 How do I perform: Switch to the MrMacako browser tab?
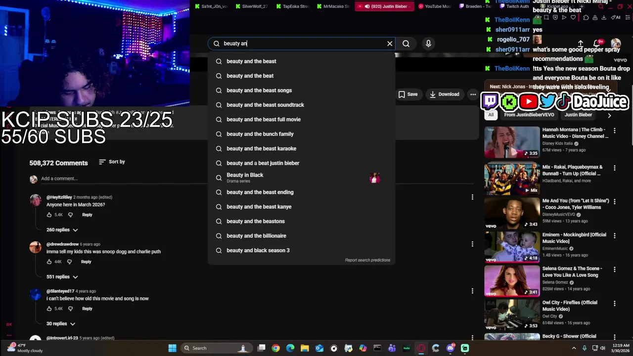pyautogui.click(x=333, y=6)
